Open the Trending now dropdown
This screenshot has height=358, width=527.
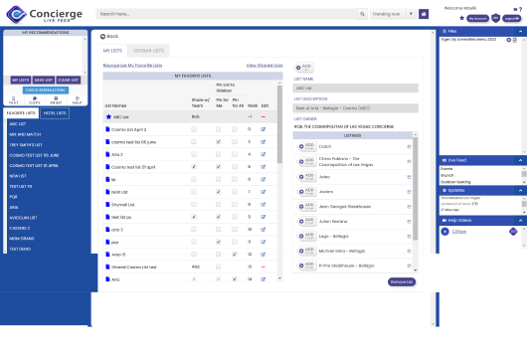pyautogui.click(x=411, y=14)
